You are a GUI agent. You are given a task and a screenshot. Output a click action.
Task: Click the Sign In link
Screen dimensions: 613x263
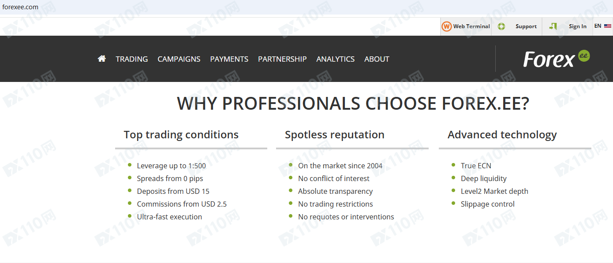[578, 26]
